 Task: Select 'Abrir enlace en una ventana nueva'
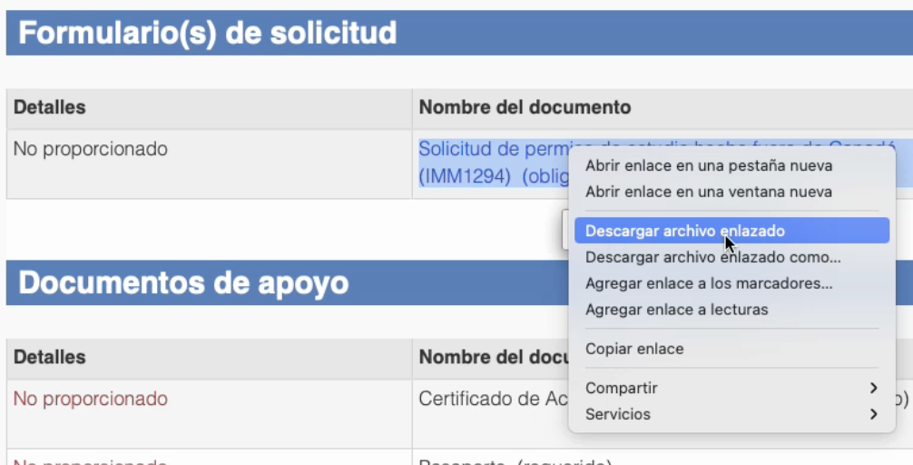pos(708,192)
